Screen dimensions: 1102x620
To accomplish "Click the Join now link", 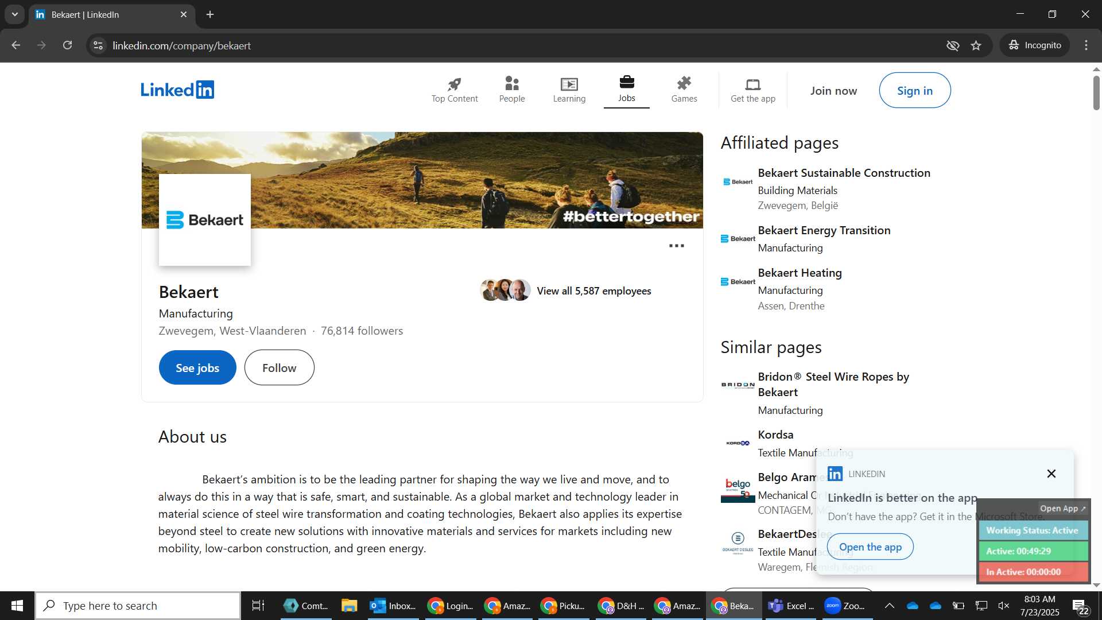I will [x=833, y=91].
